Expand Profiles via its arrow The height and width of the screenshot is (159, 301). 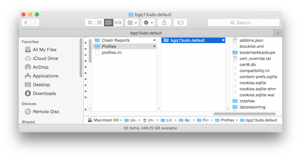(154, 46)
